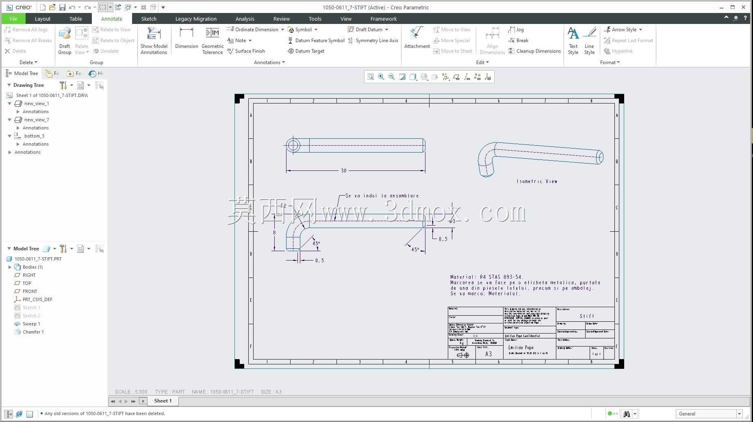
Task: Toggle point display in graphics toolbar
Action: [x=477, y=77]
